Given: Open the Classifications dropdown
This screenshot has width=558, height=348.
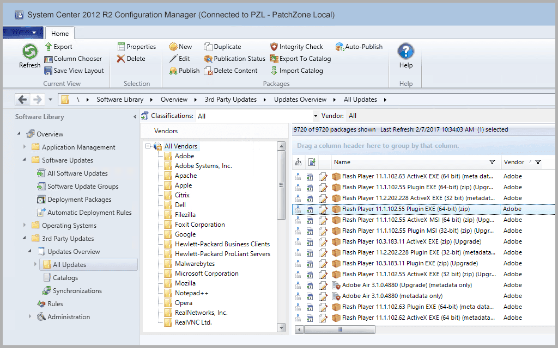Looking at the screenshot, I should pos(315,116).
